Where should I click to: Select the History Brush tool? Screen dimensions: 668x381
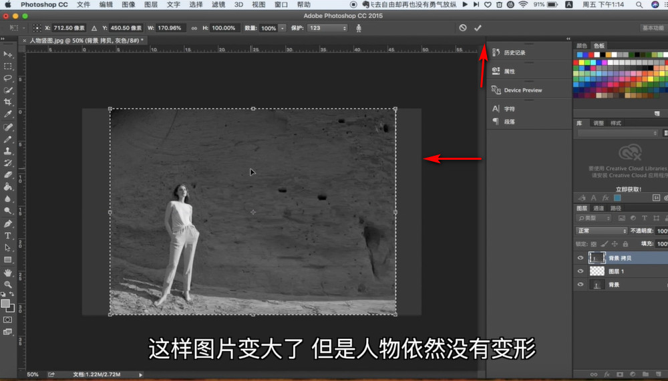[7, 163]
